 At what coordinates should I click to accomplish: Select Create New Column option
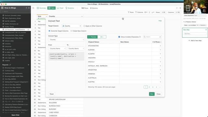(71, 31)
